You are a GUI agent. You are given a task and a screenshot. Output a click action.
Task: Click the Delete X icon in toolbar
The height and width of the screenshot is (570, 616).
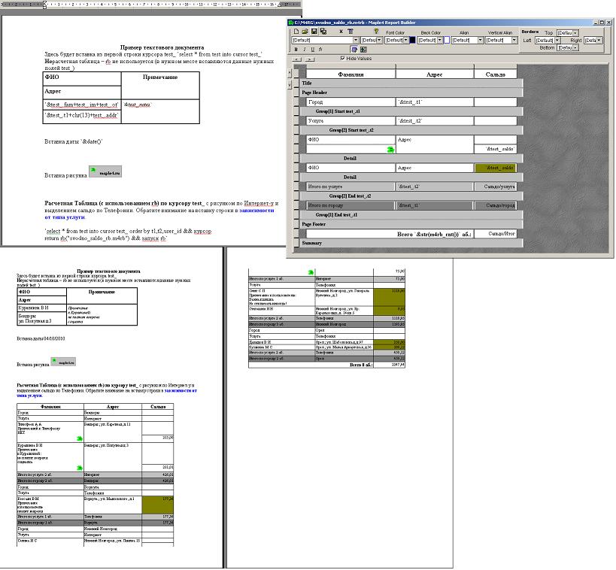tap(341, 32)
